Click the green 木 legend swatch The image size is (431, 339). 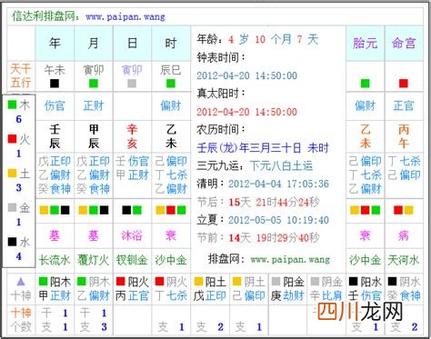click(x=12, y=105)
